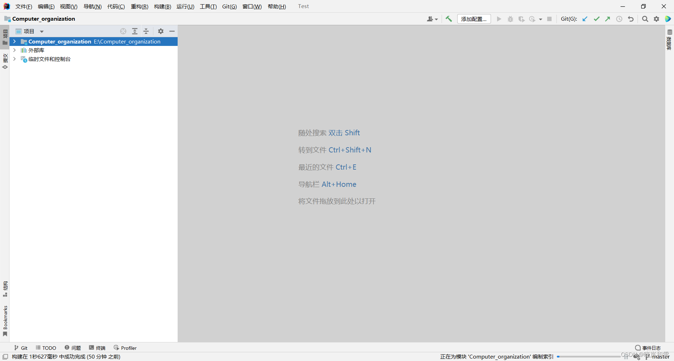Open the 问题 tool window
674x361 pixels.
coord(73,348)
